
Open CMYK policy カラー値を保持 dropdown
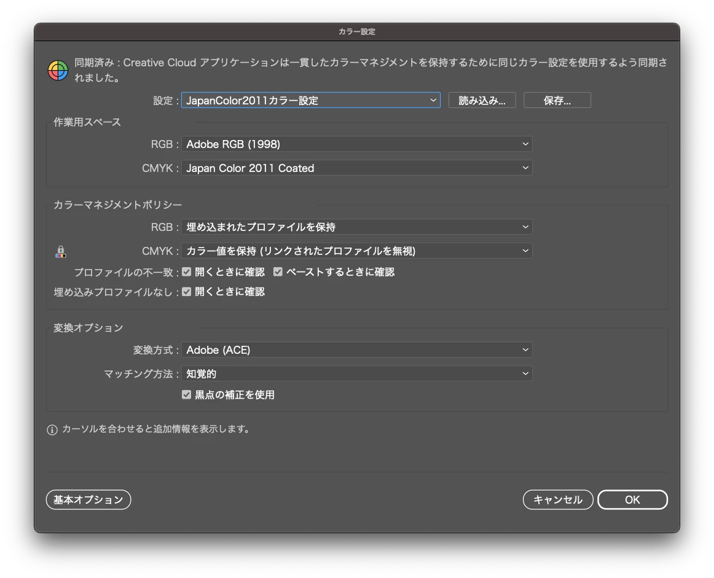click(x=356, y=251)
